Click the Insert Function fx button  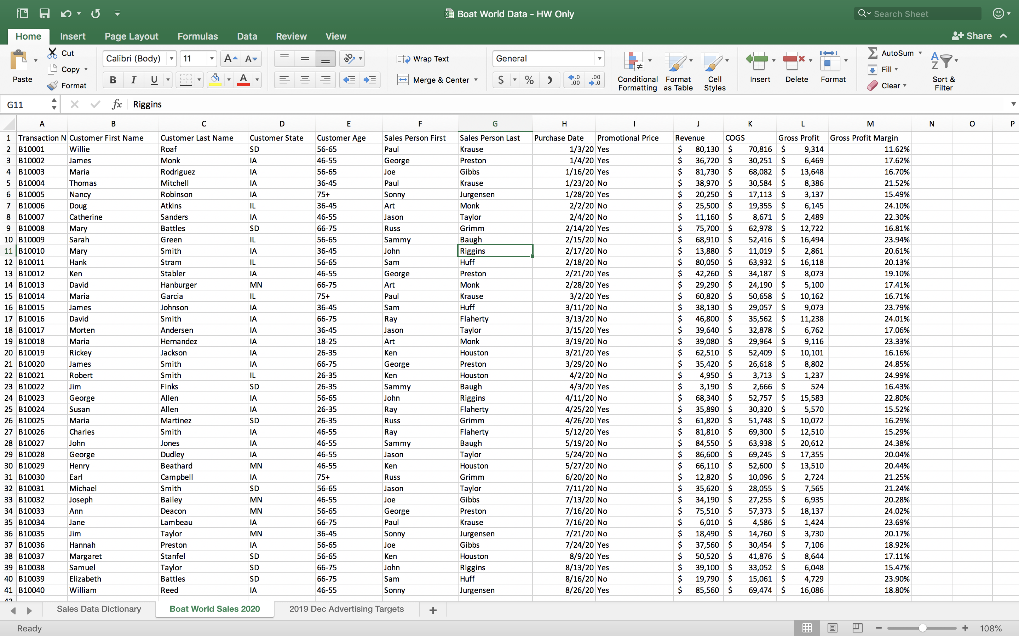[x=117, y=104]
